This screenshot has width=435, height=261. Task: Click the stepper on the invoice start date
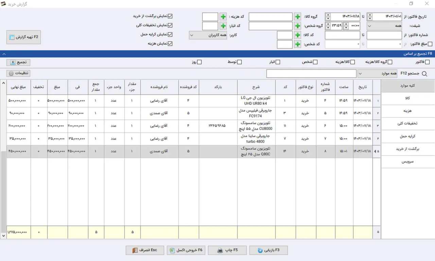[x=370, y=17]
